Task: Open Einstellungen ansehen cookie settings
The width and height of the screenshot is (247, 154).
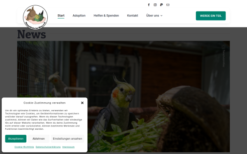Action: (68, 139)
